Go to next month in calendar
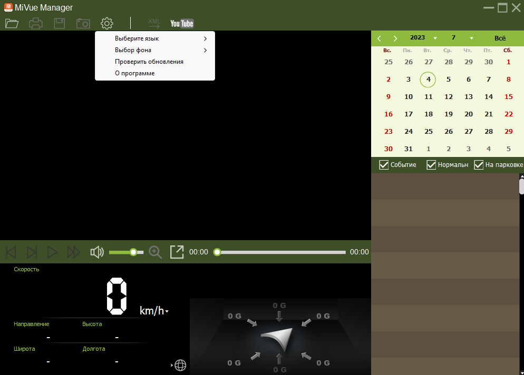 (x=395, y=38)
